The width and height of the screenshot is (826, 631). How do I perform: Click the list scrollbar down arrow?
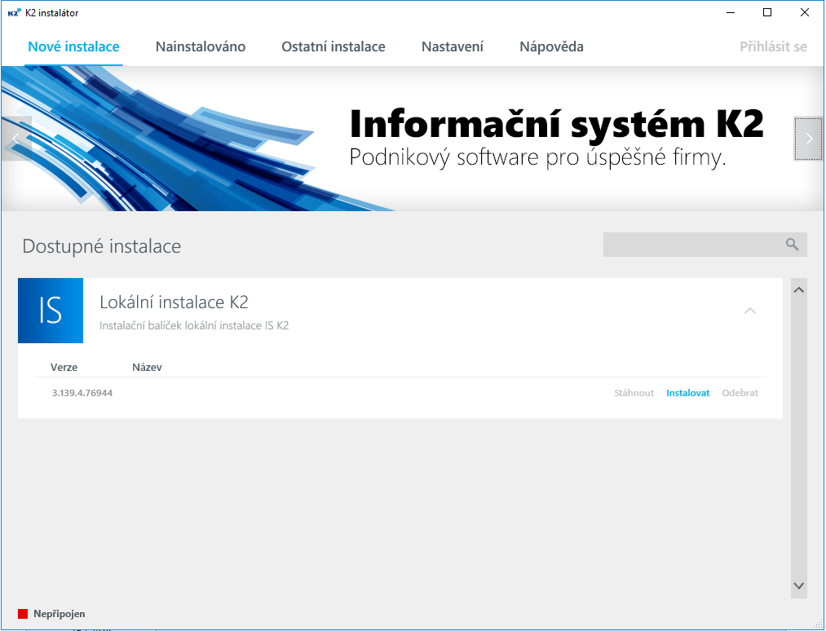(798, 585)
